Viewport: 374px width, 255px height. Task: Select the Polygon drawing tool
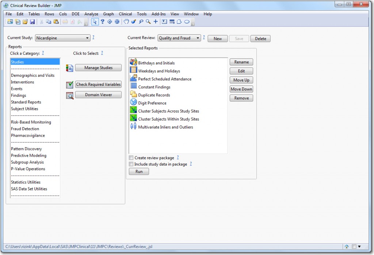[x=179, y=22]
